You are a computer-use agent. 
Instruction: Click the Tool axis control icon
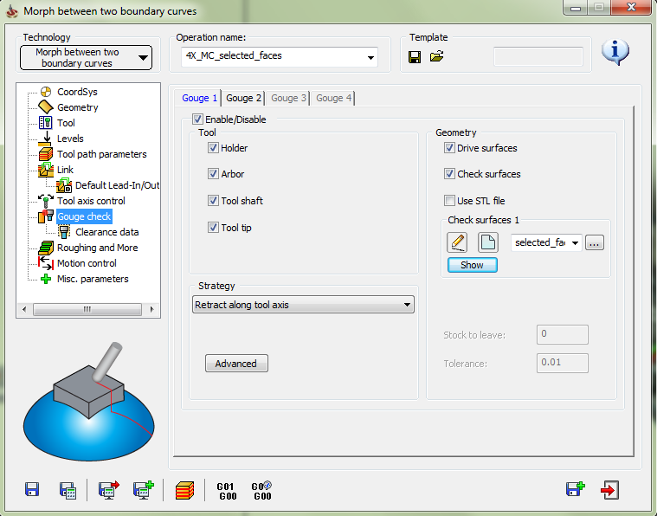[46, 201]
